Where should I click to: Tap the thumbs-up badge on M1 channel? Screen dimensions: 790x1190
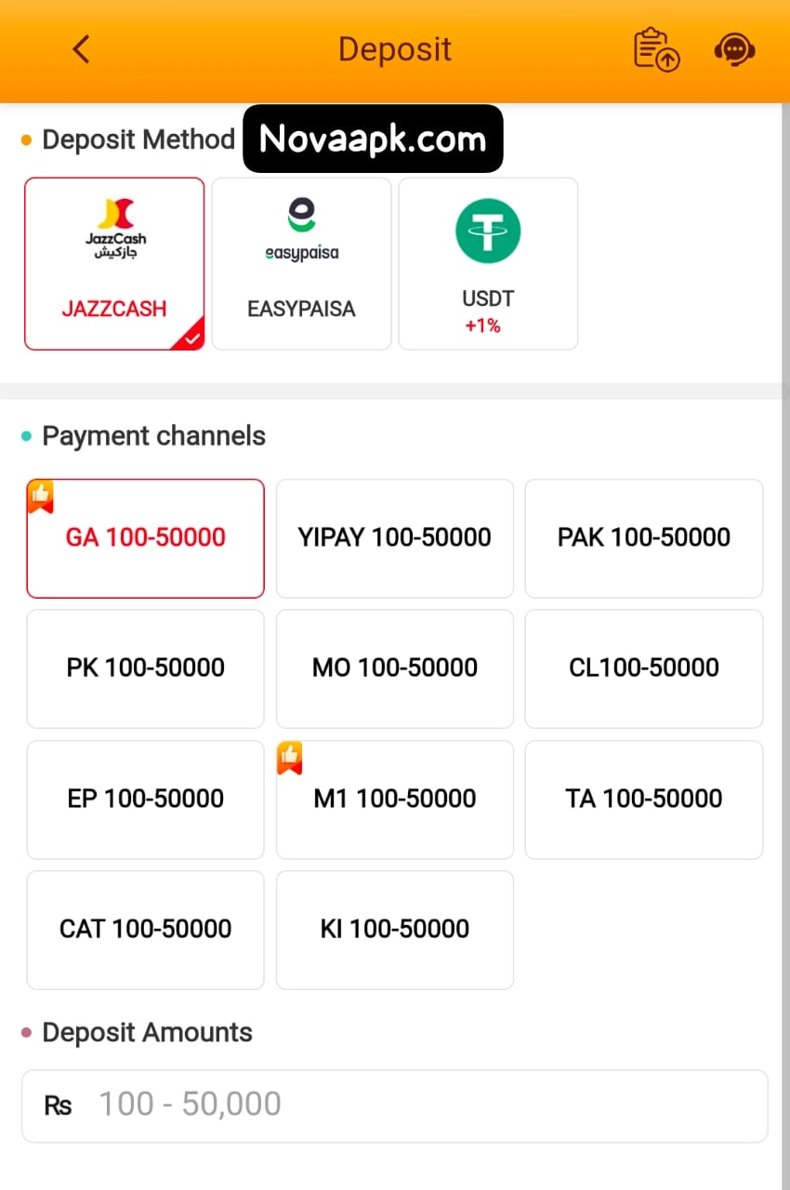290,758
